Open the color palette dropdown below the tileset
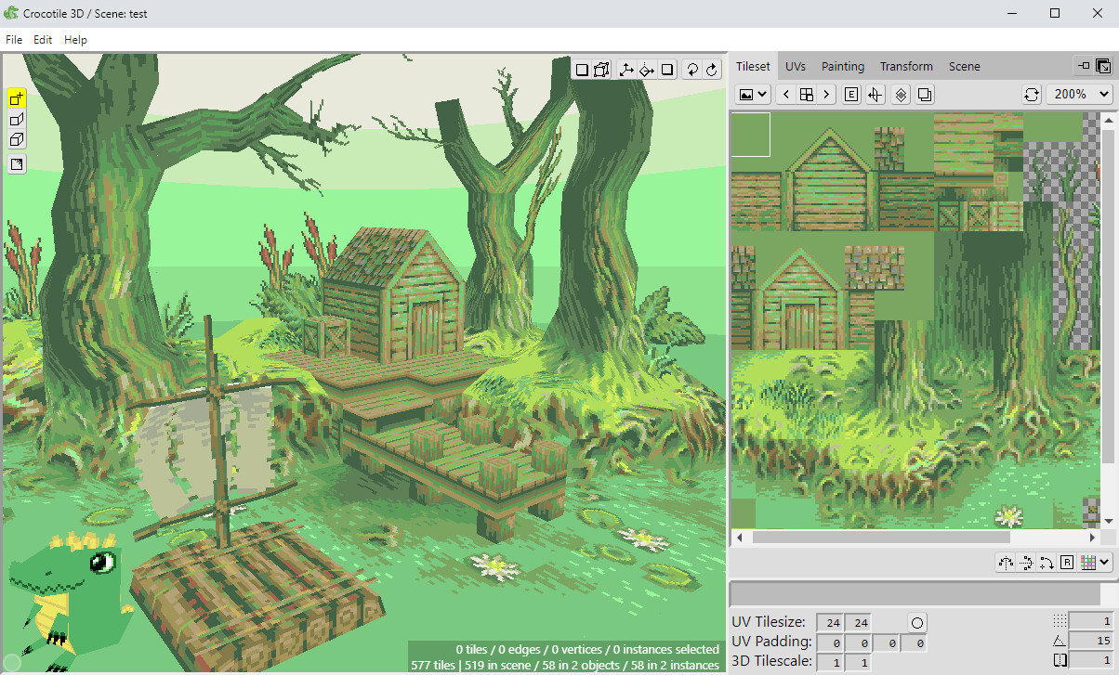Screen dimensions: 1119x675 1104,563
